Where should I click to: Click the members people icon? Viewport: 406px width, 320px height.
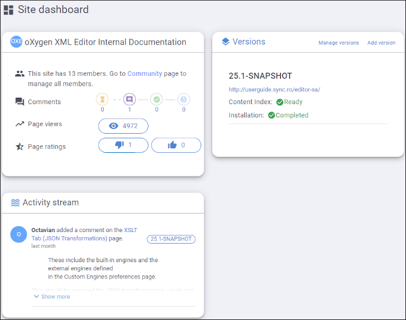(x=20, y=74)
